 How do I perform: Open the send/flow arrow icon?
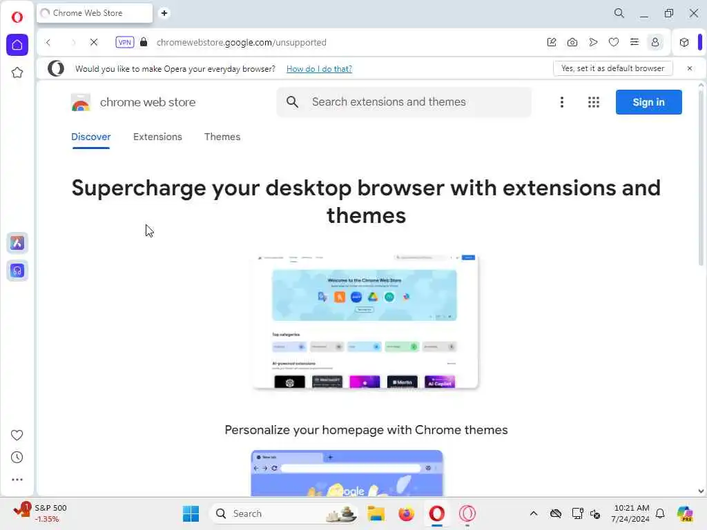click(593, 42)
